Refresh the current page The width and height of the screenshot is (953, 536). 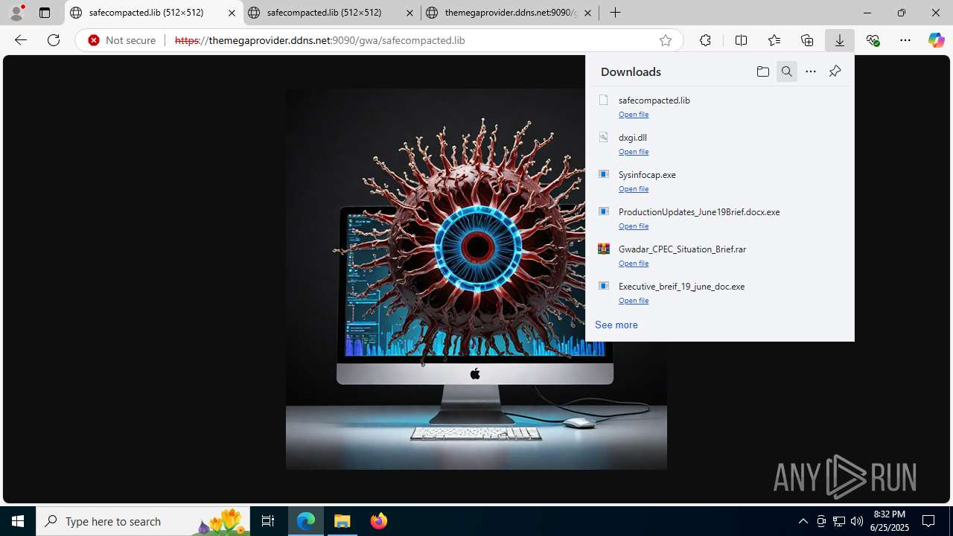(x=54, y=40)
